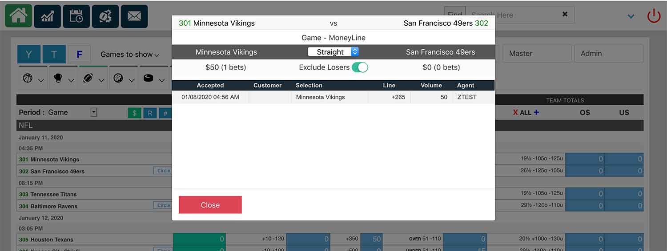Open the Period Game dropdown
This screenshot has width=667, height=251.
point(72,113)
